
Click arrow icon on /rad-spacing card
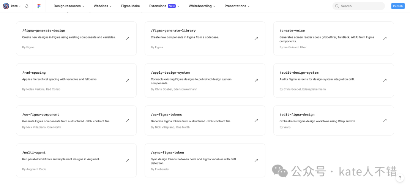(128, 81)
